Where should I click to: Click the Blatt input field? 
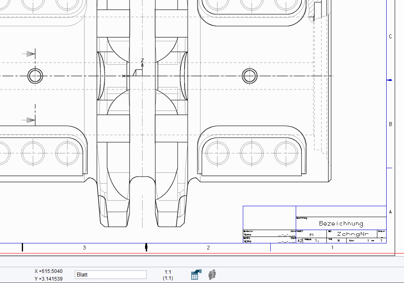111,275
